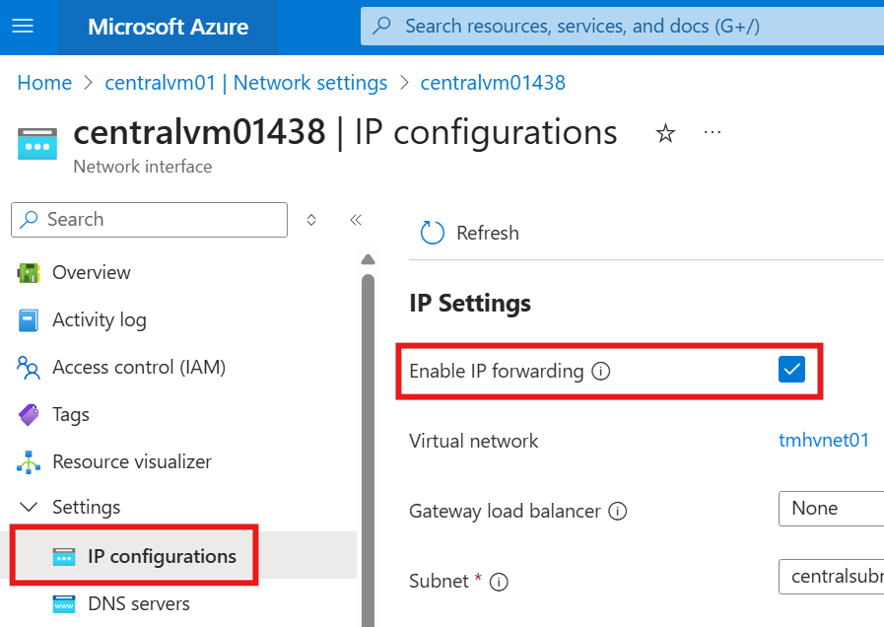This screenshot has width=884, height=627.
Task: Open the ellipsis more options menu
Action: pyautogui.click(x=713, y=132)
